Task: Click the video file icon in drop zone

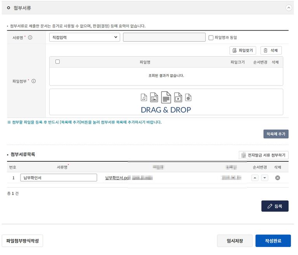Action: (x=178, y=97)
